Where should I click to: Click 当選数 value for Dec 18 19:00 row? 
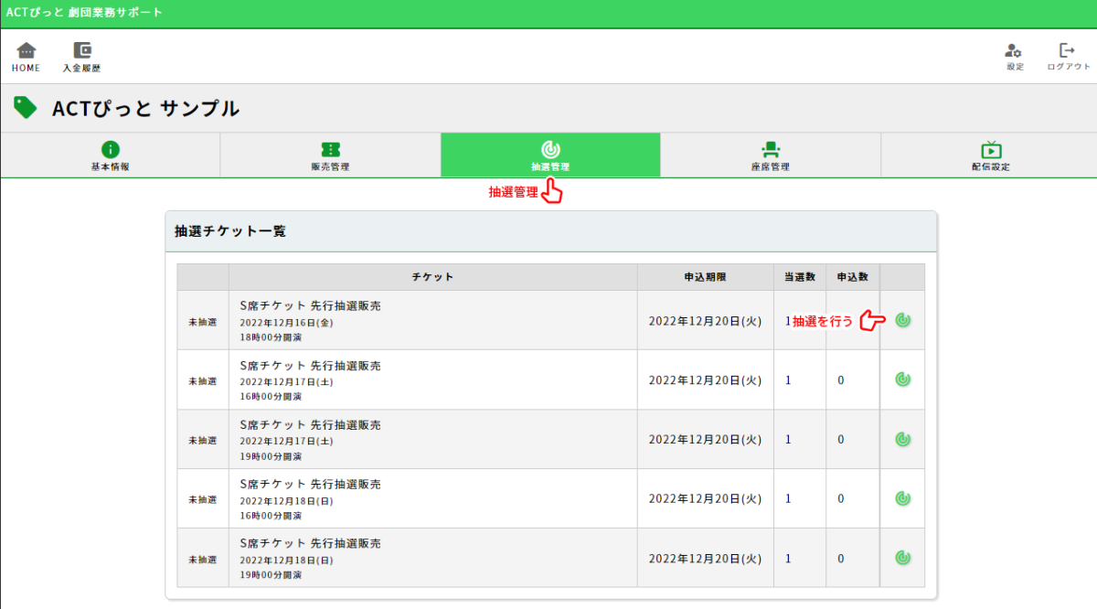[788, 558]
